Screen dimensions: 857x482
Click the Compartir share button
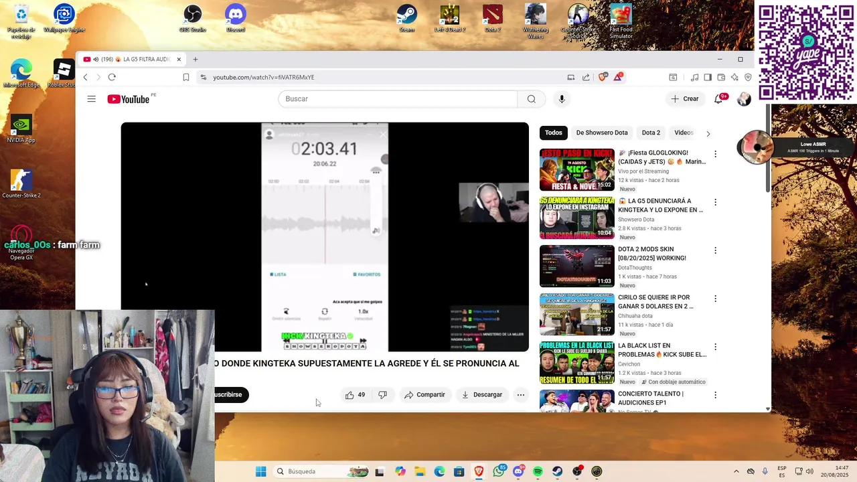(x=424, y=395)
